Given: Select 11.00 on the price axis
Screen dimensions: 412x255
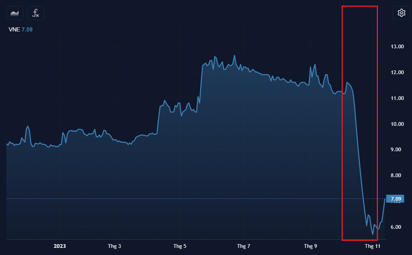Looking at the screenshot, I should pyautogui.click(x=397, y=98).
